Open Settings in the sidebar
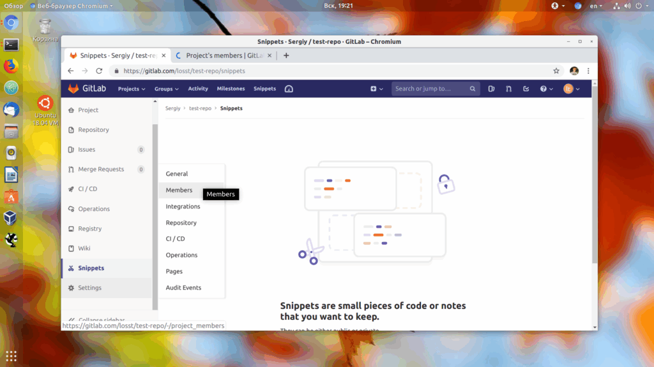This screenshot has height=367, width=654. [x=107, y=288]
